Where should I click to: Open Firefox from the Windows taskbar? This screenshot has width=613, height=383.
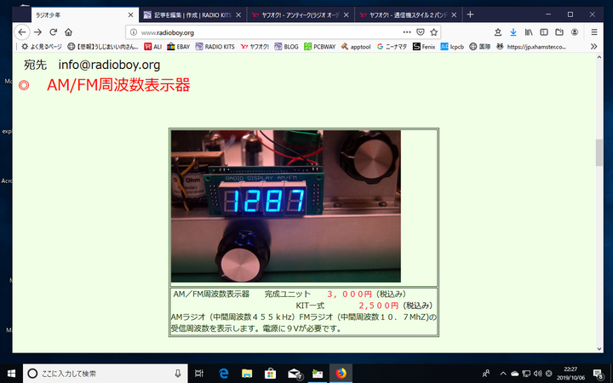click(x=341, y=373)
